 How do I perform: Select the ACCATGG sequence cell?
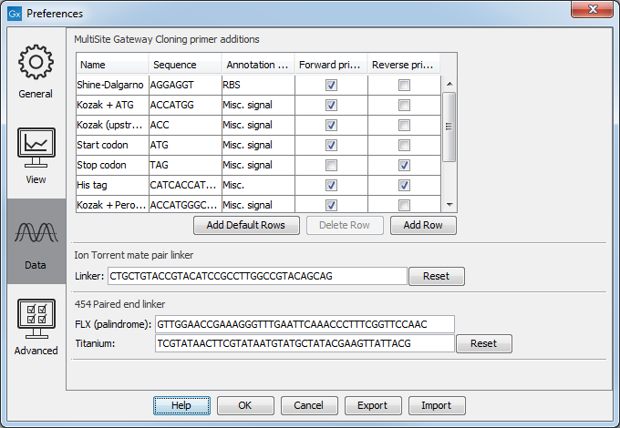[x=185, y=105]
